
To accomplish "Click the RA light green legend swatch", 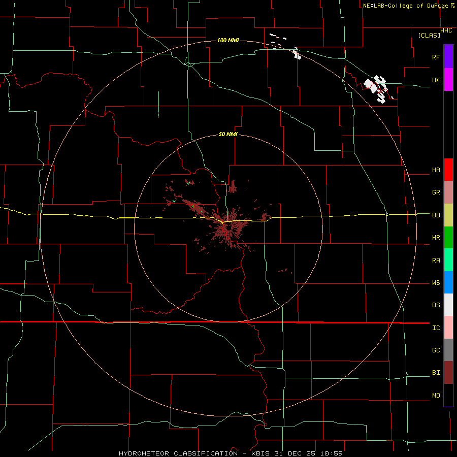I will pos(448,260).
